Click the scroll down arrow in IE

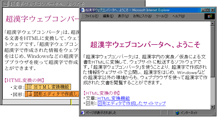pyautogui.click(x=212, y=107)
